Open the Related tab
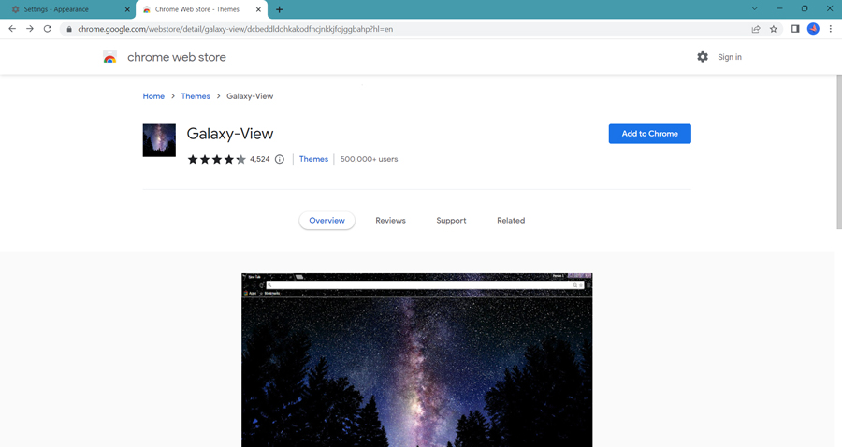The image size is (842, 447). point(511,221)
